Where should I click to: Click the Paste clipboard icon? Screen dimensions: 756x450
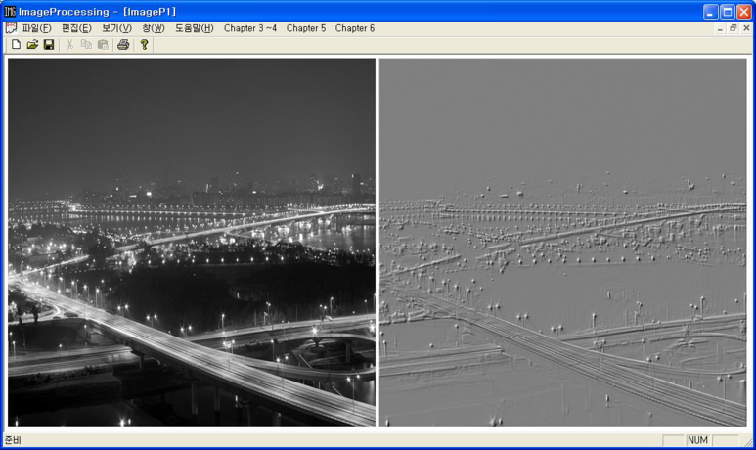[103, 45]
